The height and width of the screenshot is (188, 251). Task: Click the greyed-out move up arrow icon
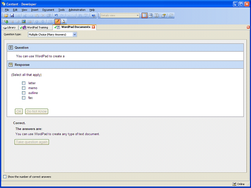37,22
